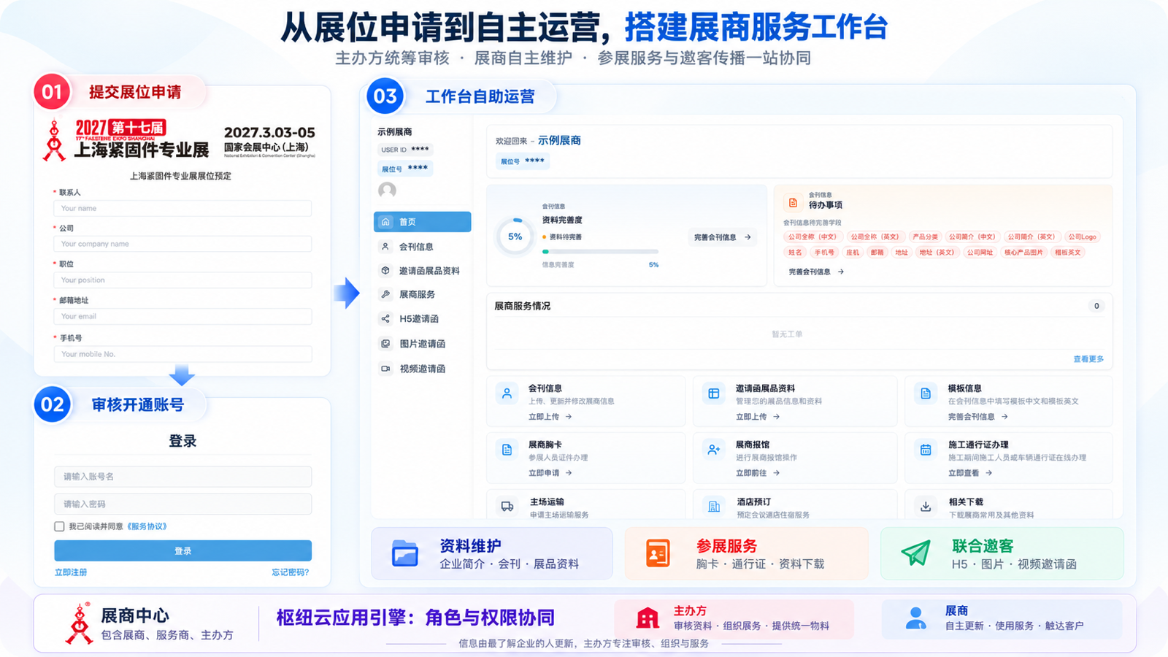
Task: Click the 请输入密码 password field
Action: click(x=183, y=504)
